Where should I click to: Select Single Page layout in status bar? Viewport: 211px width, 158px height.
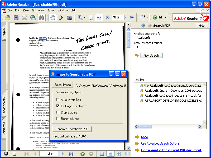(102, 154)
